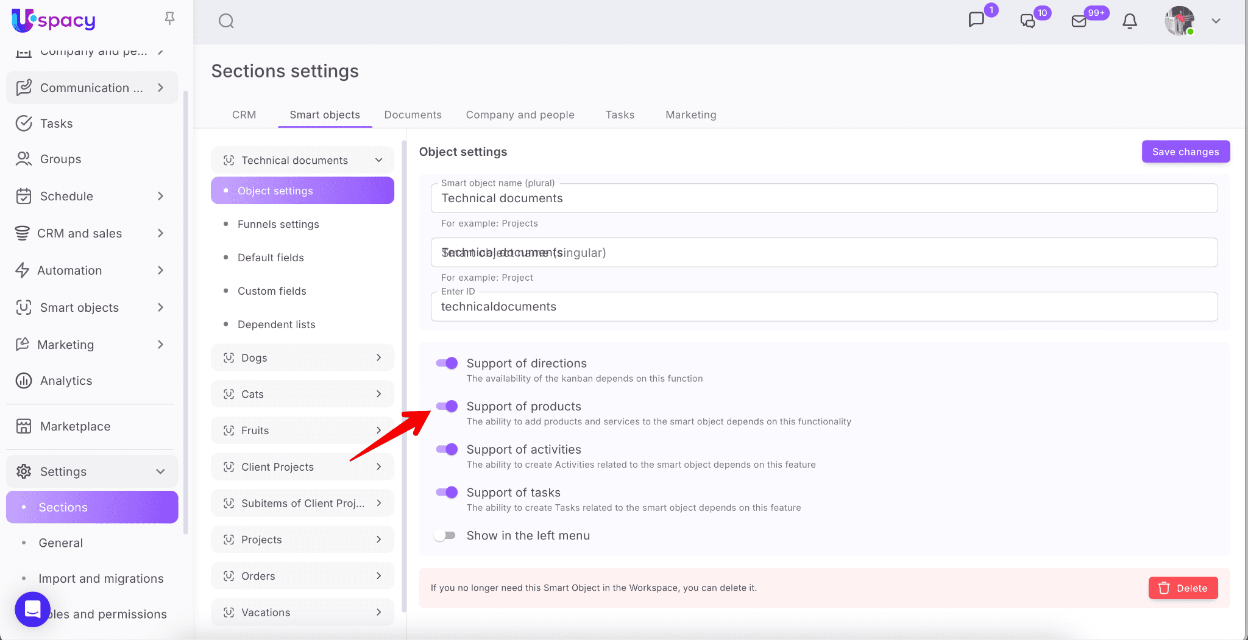The width and height of the screenshot is (1248, 640).
Task: Open Custom fields settings item
Action: coord(272,291)
